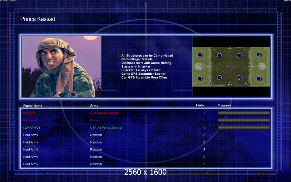Click 'Camouflaged Rebels' ability line
The image size is (291, 182).
click(x=137, y=59)
